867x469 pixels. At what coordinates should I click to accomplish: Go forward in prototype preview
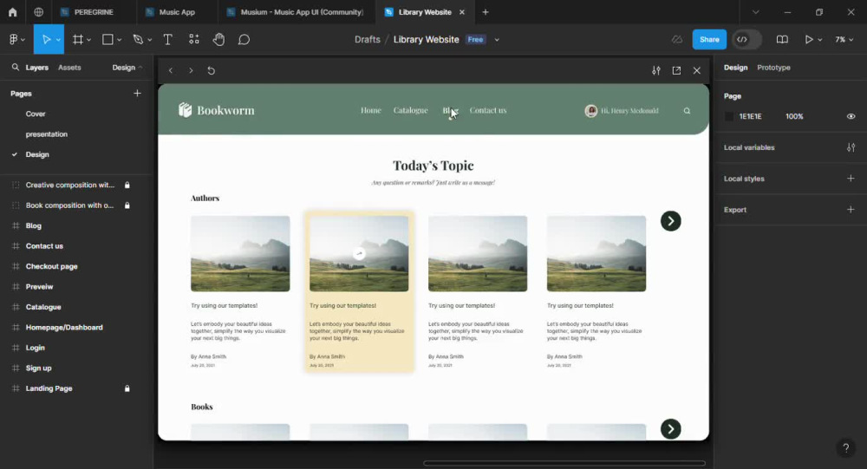[x=191, y=70]
